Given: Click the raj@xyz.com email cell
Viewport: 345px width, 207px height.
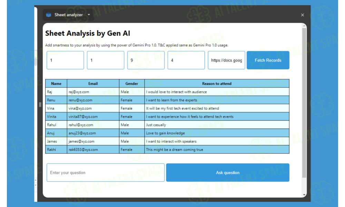Looking at the screenshot, I should [93, 92].
